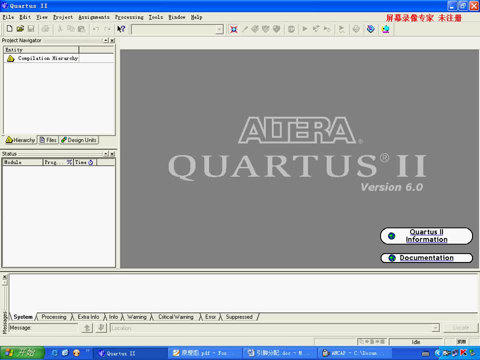Image resolution: width=480 pixels, height=360 pixels.
Task: Click the Undo arrow icon
Action: point(96,29)
